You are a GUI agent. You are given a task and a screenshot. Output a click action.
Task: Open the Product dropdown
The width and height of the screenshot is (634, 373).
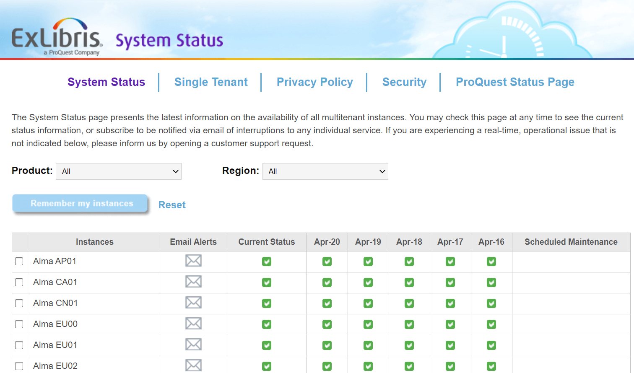coord(119,171)
